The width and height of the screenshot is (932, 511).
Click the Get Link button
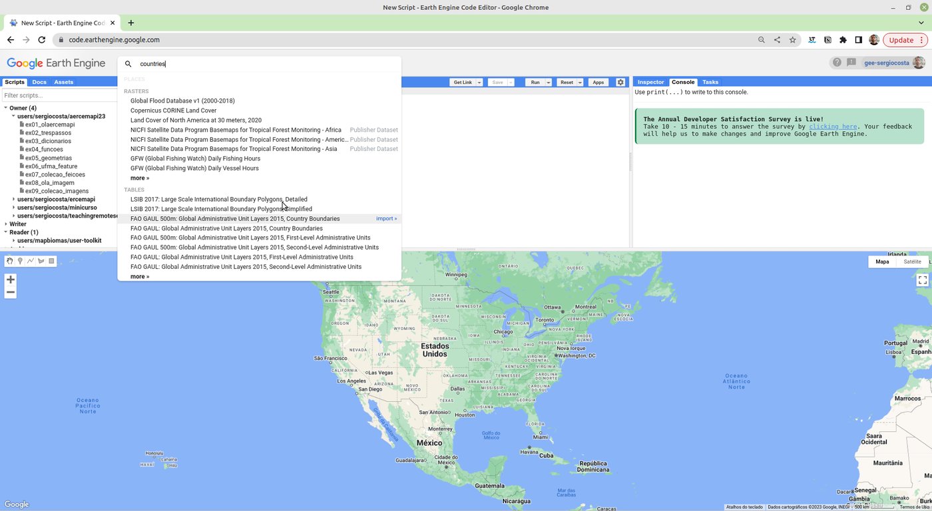coord(463,83)
